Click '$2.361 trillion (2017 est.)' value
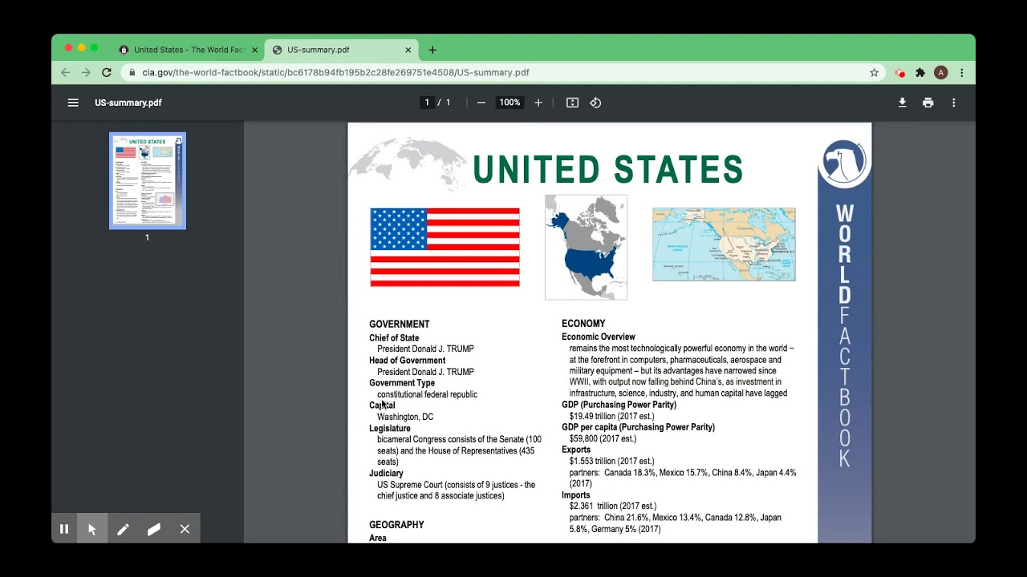 coord(613,506)
